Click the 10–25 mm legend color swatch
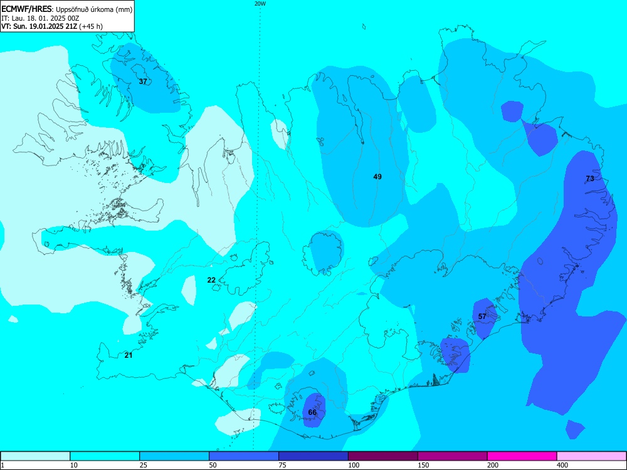627x470 pixels. [x=105, y=456]
